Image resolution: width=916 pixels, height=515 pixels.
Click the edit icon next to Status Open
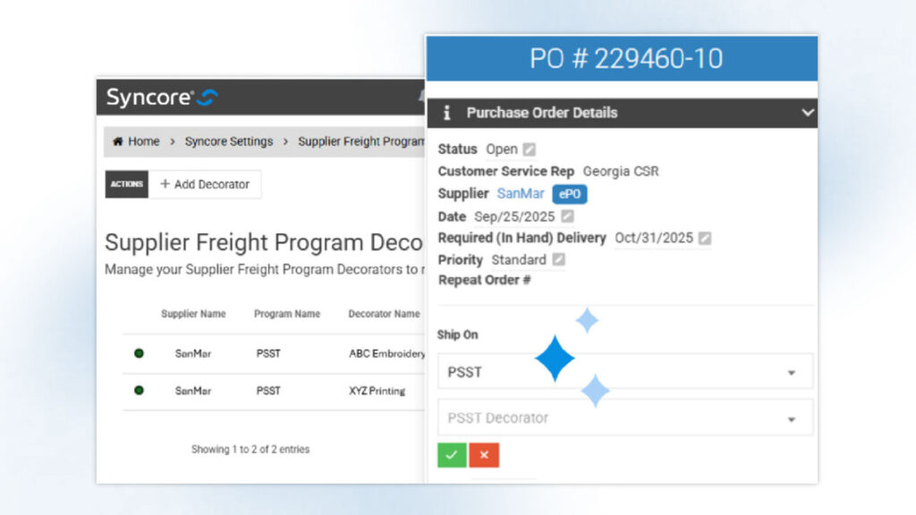[x=530, y=149]
